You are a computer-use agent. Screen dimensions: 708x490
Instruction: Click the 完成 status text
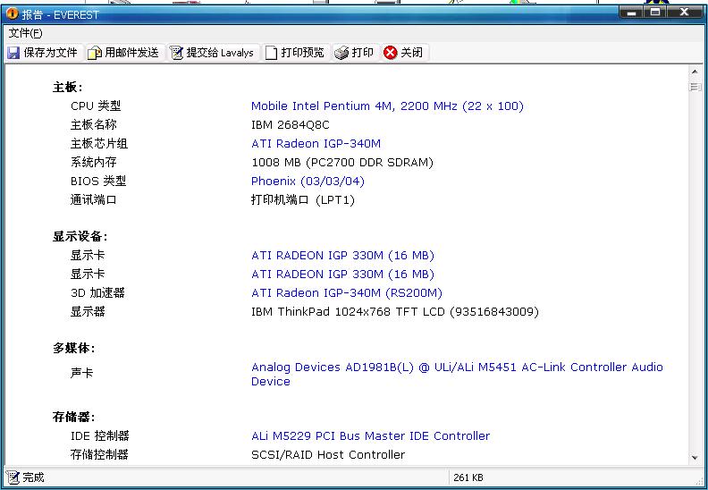(x=33, y=477)
